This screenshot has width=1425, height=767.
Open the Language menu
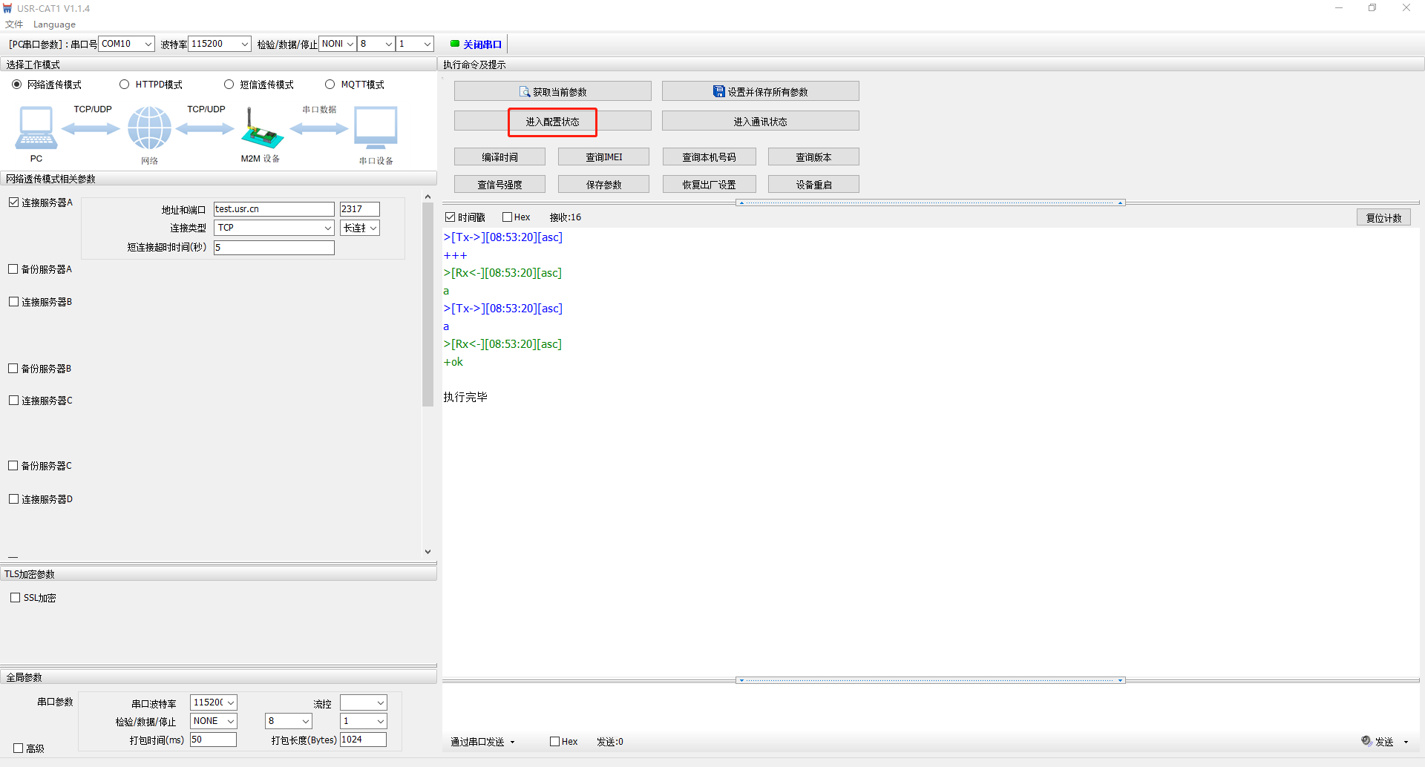(x=54, y=24)
